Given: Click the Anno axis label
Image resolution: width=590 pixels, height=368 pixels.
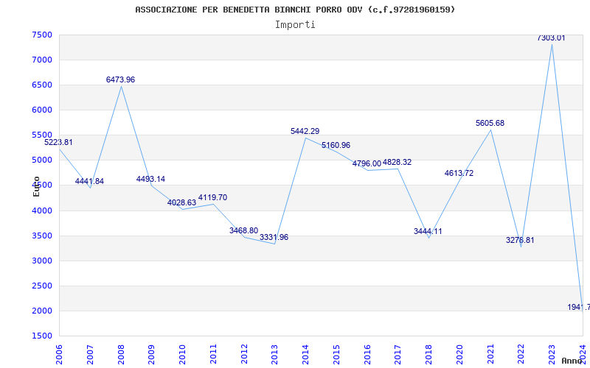Looking at the screenshot, I should (572, 361).
